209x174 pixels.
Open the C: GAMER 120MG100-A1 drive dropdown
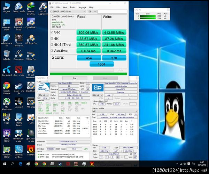point(68,12)
